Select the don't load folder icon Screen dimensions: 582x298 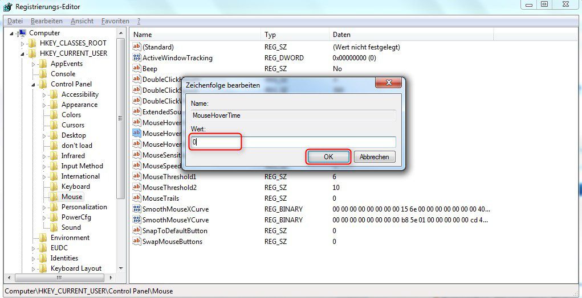tap(54, 146)
